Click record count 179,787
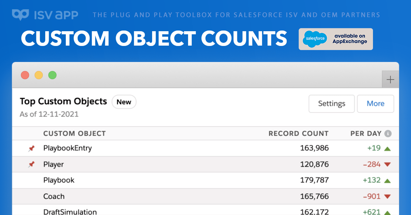Viewport: 411px width, 215px height. [314, 180]
